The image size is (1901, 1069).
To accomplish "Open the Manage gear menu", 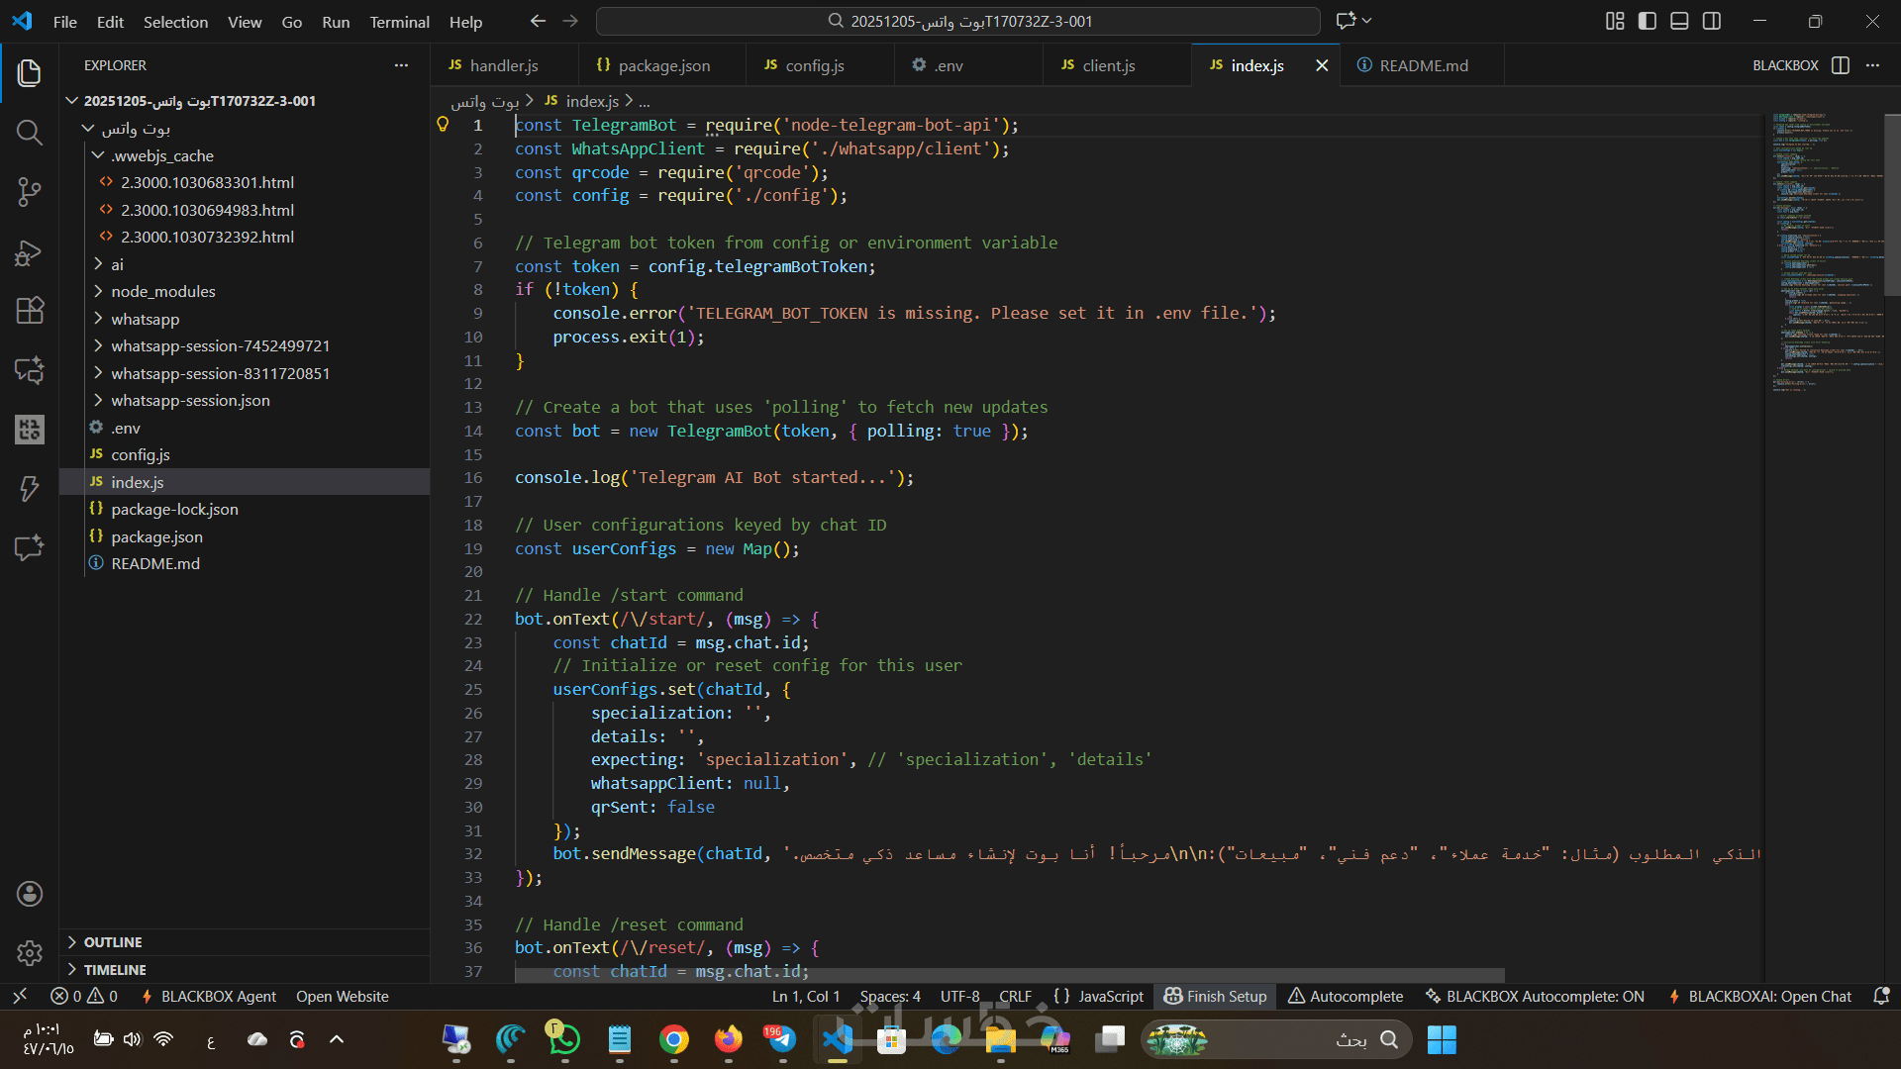I will pos(30,953).
